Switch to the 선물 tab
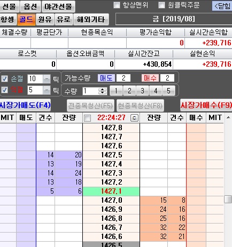Viewport: 232px width, 247px height. click(x=10, y=6)
